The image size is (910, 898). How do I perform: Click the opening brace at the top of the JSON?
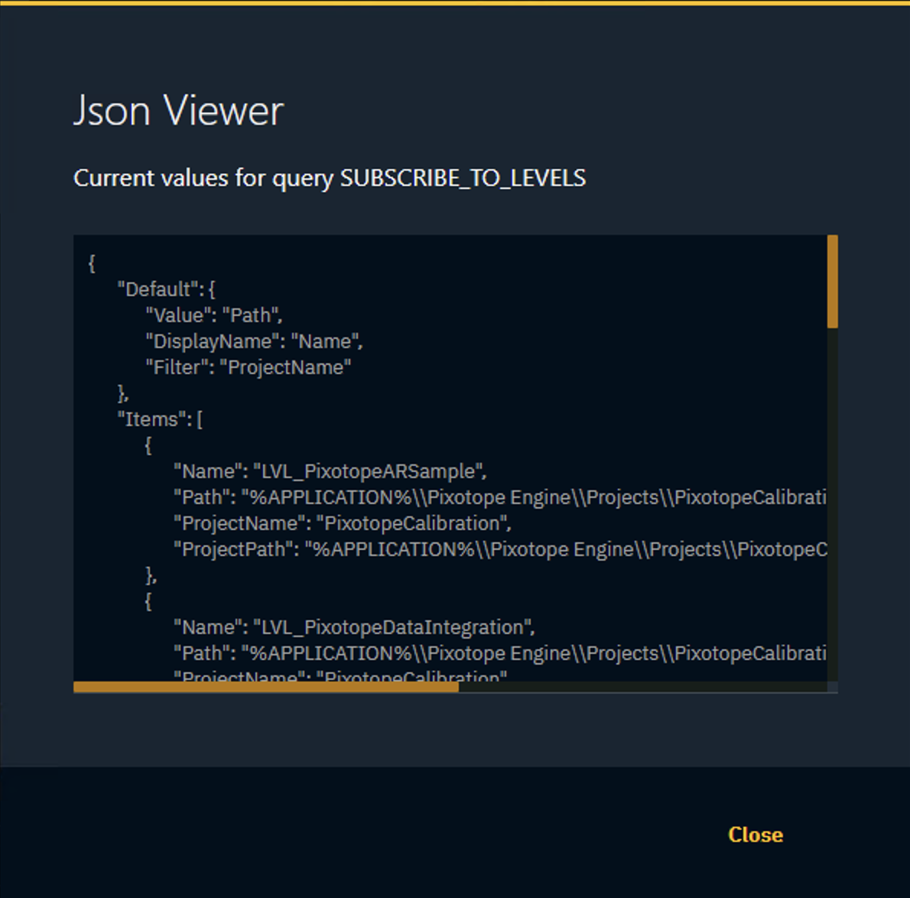click(91, 262)
